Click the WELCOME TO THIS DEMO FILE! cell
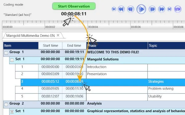This screenshot has width=185, height=115. coord(113,52)
